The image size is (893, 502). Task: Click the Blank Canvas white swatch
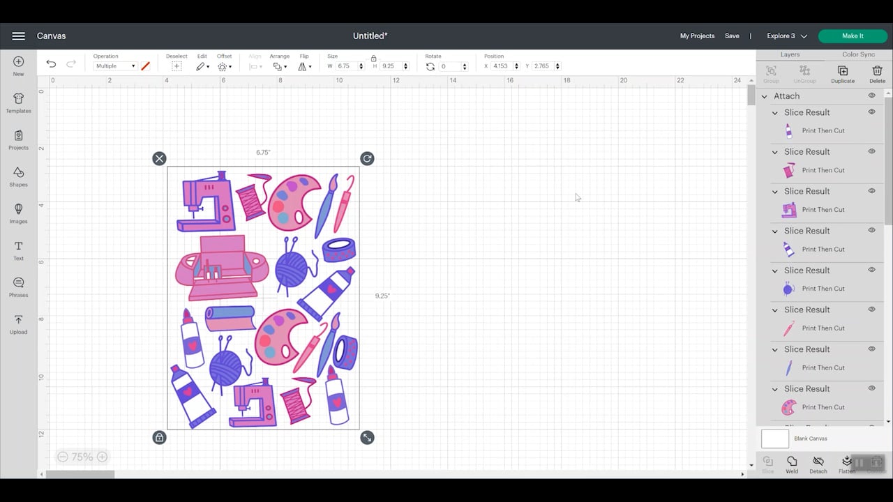click(774, 439)
